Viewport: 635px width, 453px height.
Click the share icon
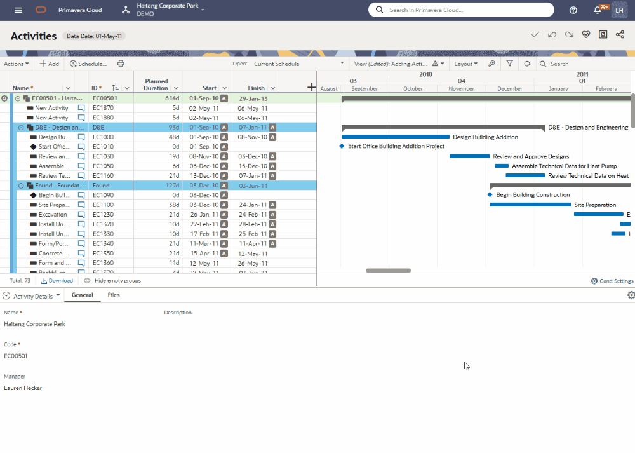click(620, 34)
